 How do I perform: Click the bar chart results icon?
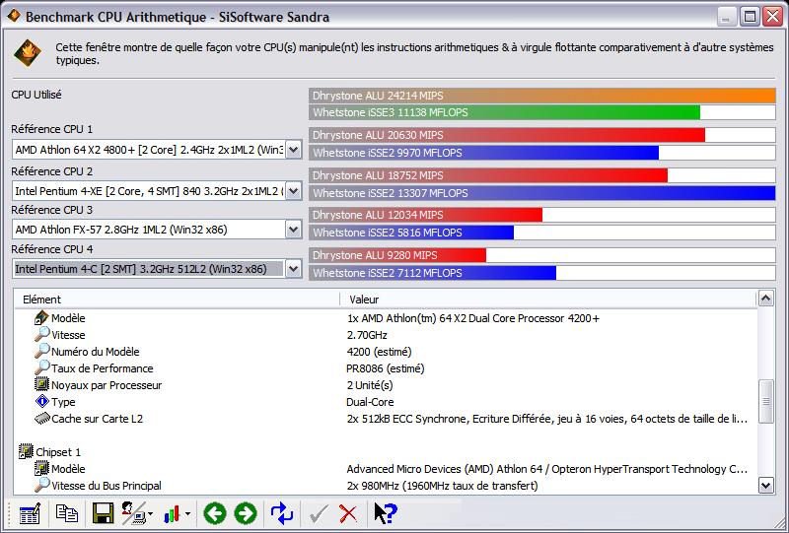click(172, 514)
